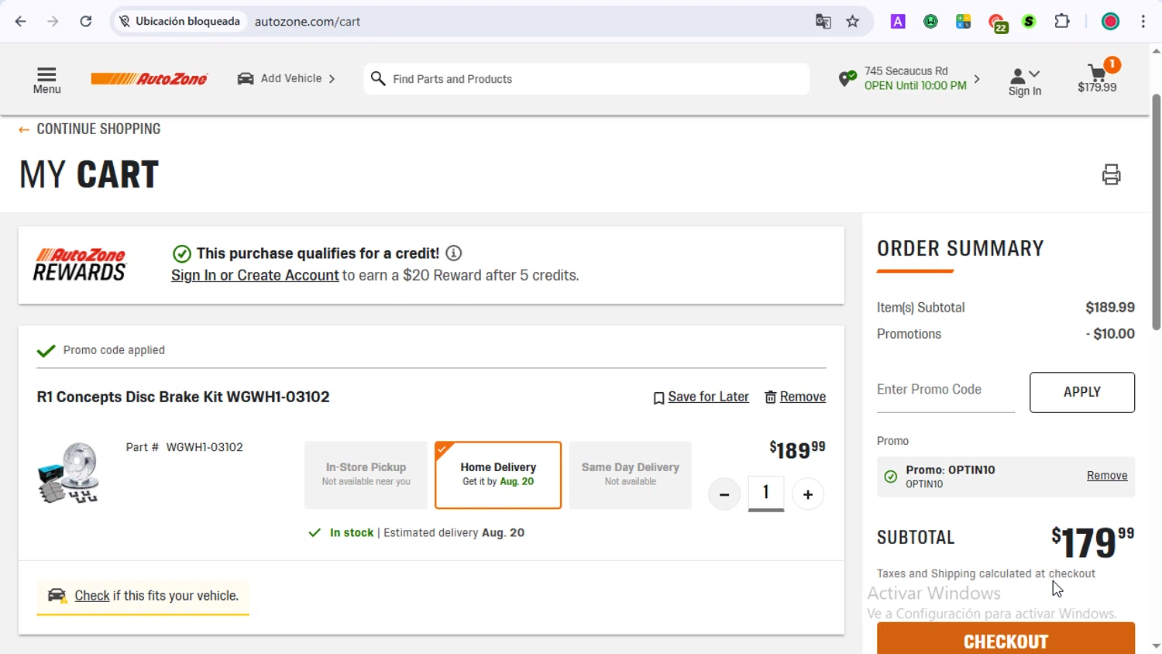Click the store location pin icon
The height and width of the screenshot is (654, 1162).
click(847, 78)
